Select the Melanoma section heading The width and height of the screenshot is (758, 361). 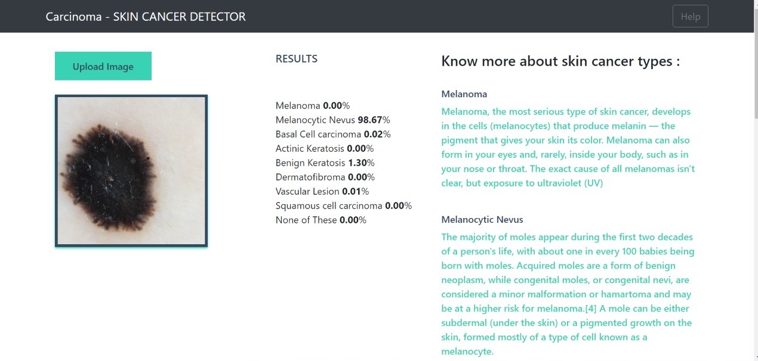point(464,94)
